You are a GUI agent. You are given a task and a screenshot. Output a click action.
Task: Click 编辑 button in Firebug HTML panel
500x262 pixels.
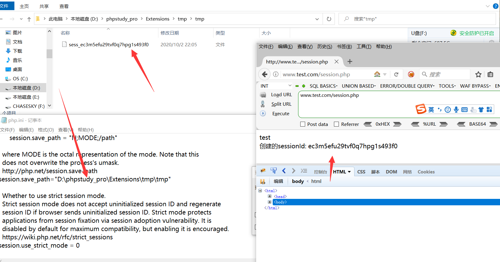[278, 181]
